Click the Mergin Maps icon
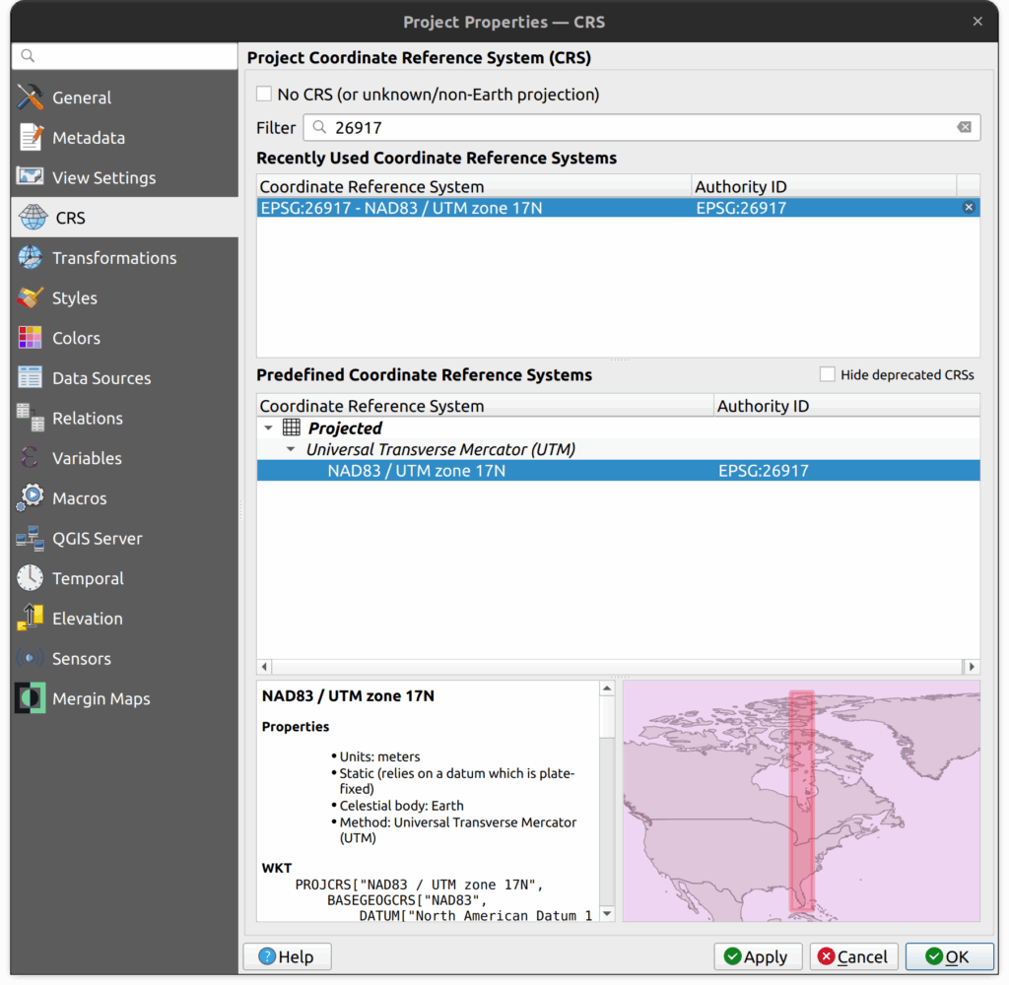This screenshot has height=985, width=1009. click(x=31, y=698)
